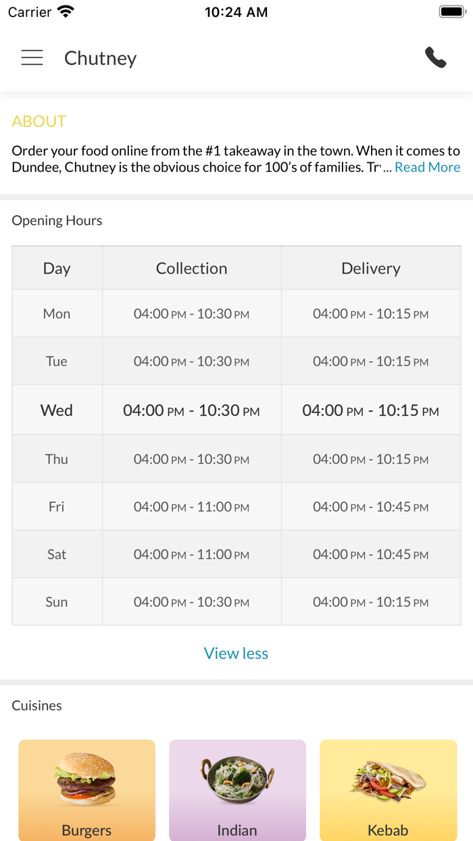Collapse opening hours with View less

236,653
